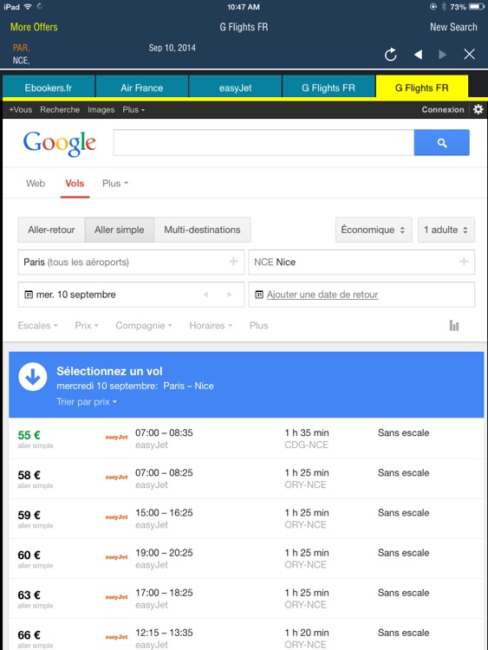Image resolution: width=488 pixels, height=650 pixels.
Task: Close the browser view with X icon
Action: point(469,55)
